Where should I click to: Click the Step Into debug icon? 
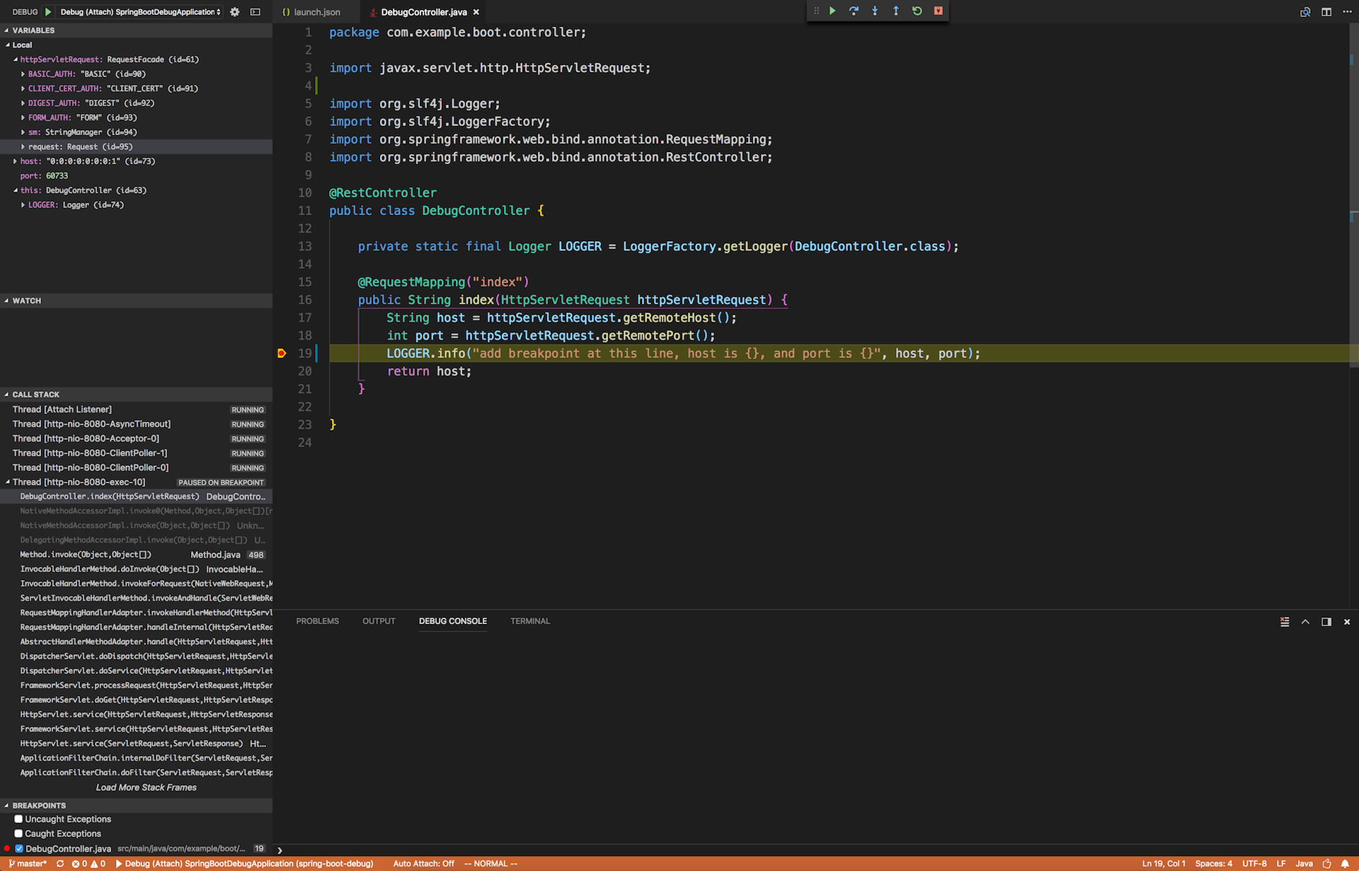(875, 11)
